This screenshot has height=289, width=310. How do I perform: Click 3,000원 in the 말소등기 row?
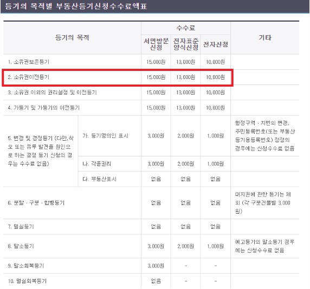156,246
